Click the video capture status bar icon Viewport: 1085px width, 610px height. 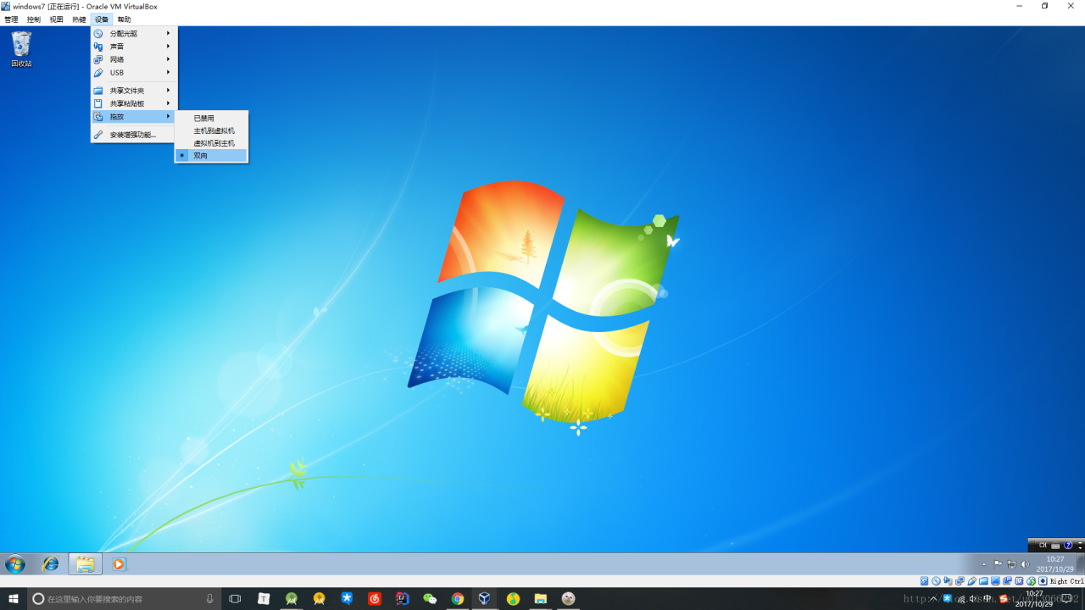tap(1007, 581)
